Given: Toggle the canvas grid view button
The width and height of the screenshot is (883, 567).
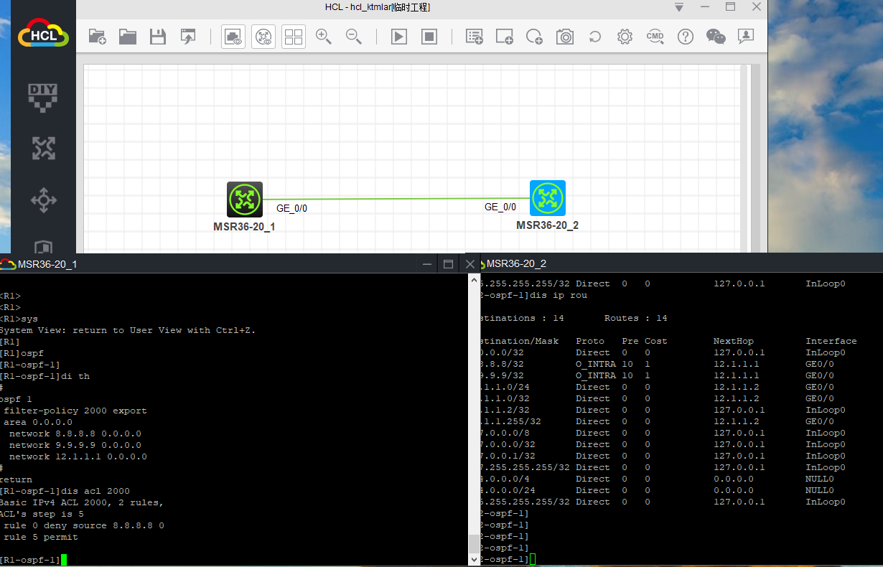Looking at the screenshot, I should [x=294, y=37].
